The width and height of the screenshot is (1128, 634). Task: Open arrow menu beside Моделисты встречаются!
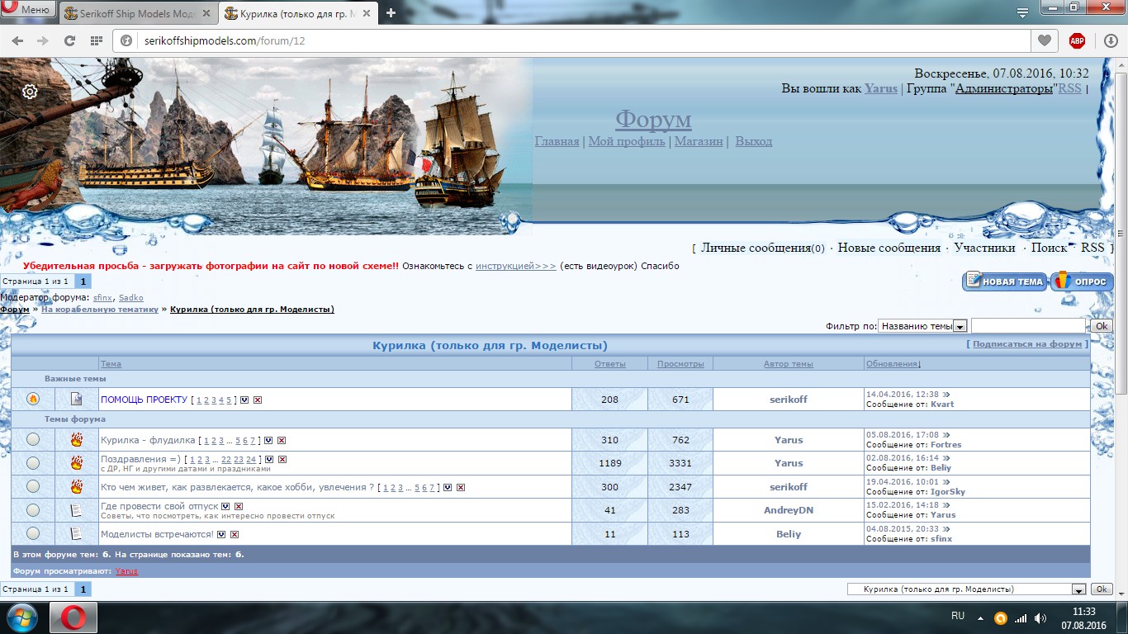(x=221, y=534)
